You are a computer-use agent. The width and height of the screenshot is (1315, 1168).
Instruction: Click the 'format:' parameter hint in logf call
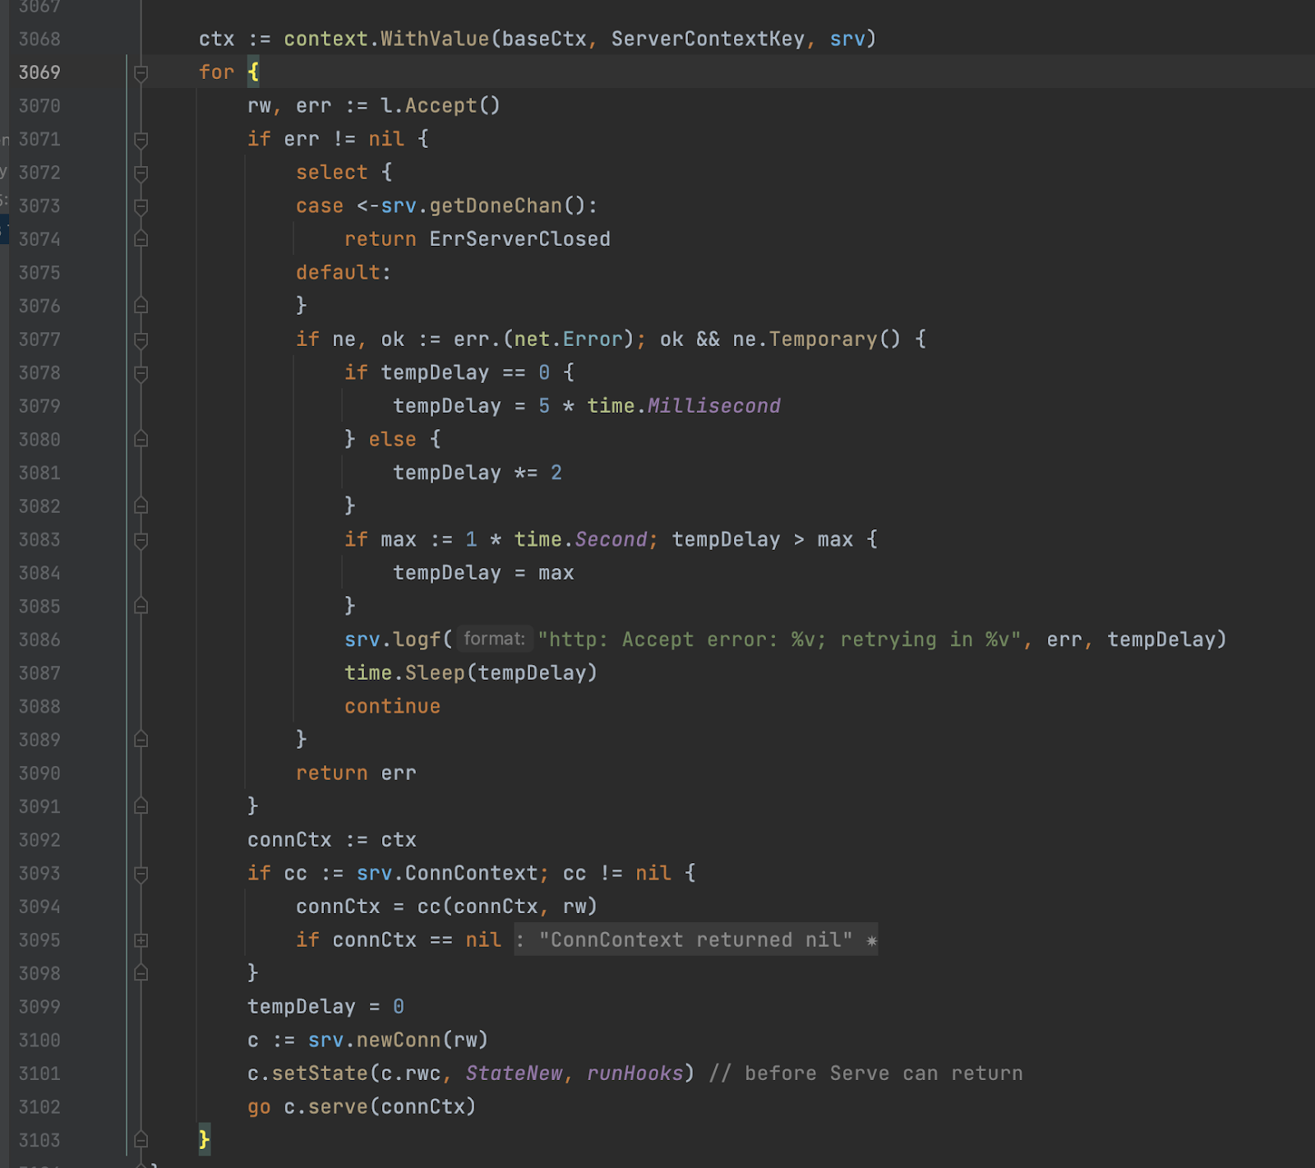pos(494,639)
